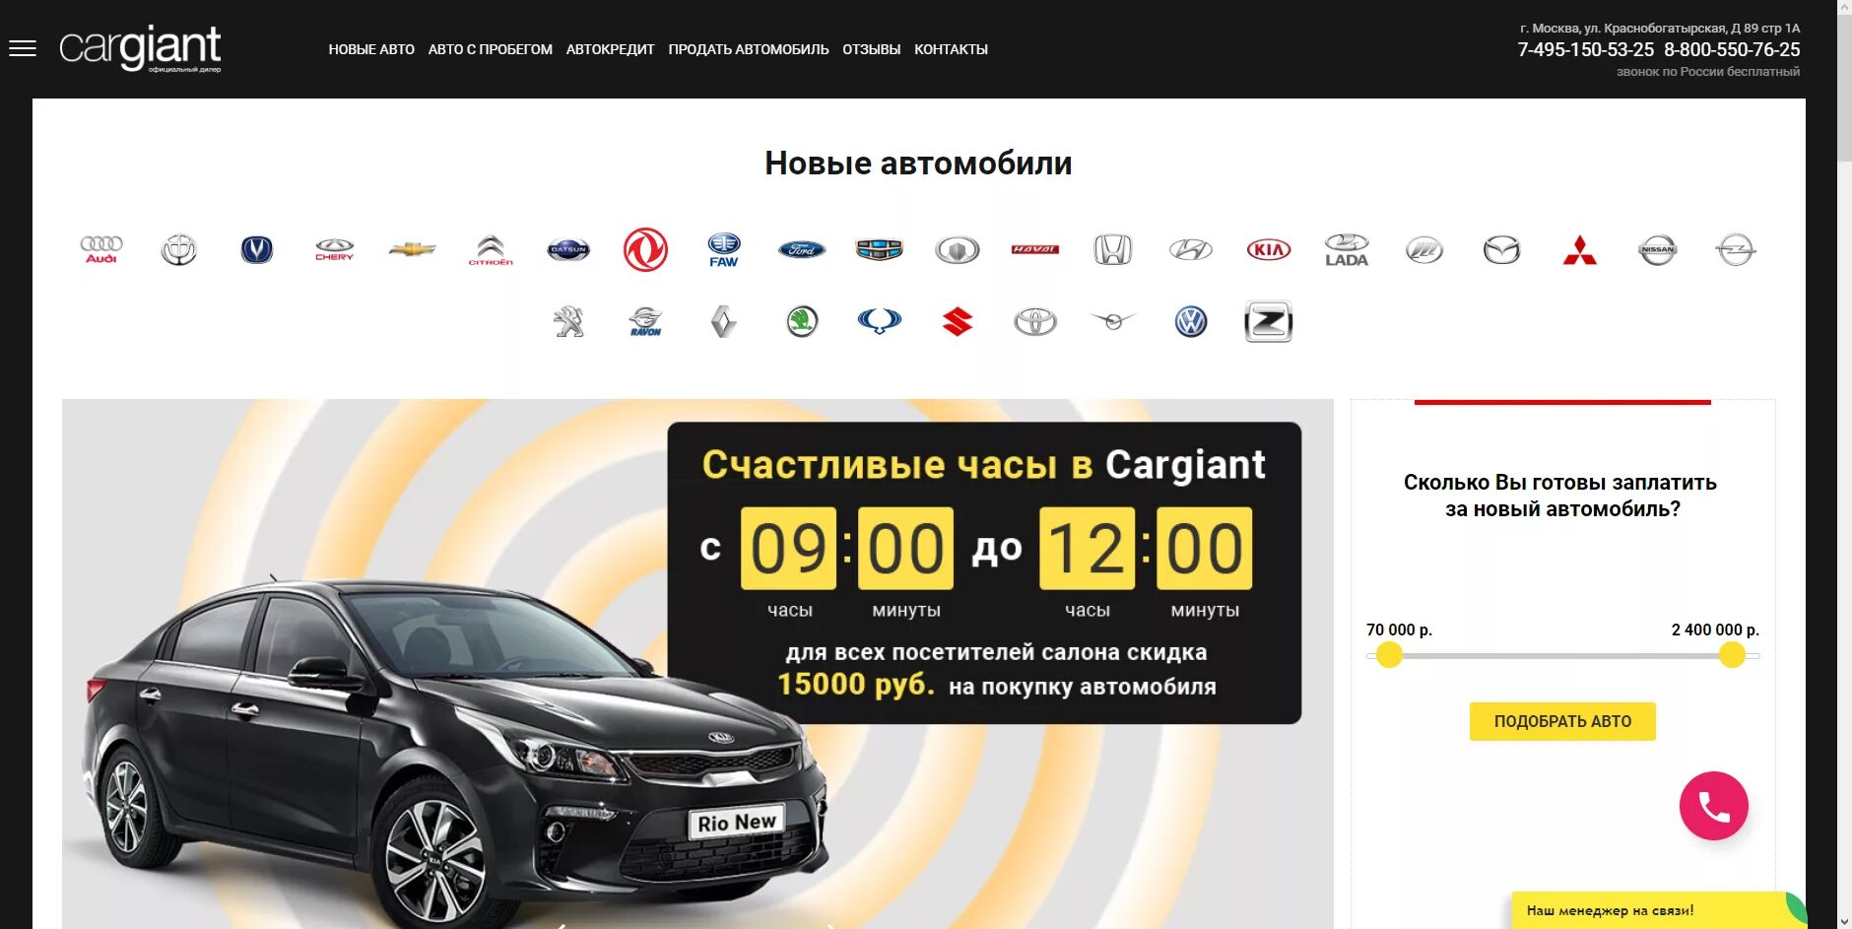Select the Skoda green logo
The height and width of the screenshot is (929, 1852).
click(x=802, y=321)
